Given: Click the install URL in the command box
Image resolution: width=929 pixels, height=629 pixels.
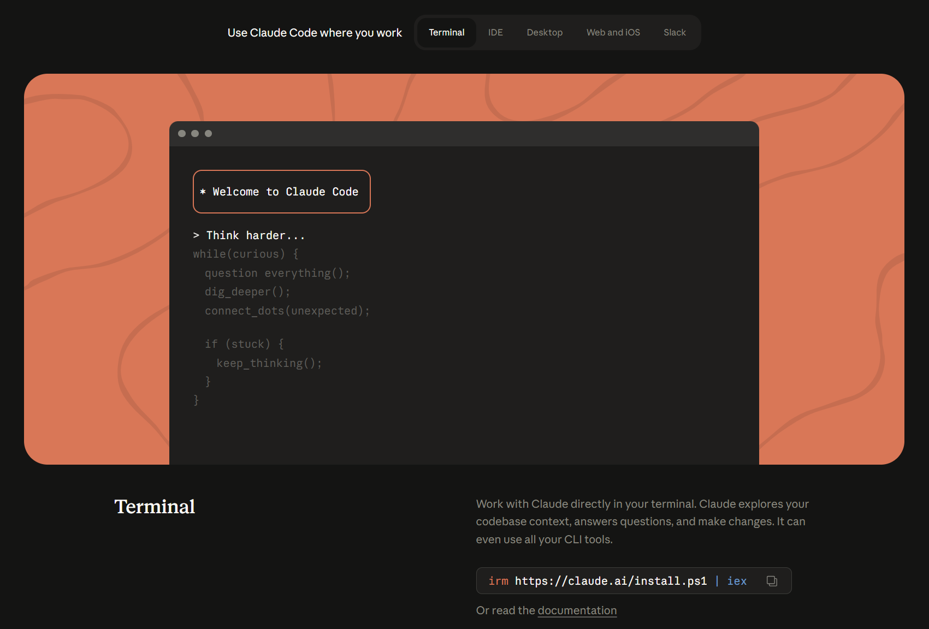Looking at the screenshot, I should click(x=611, y=581).
